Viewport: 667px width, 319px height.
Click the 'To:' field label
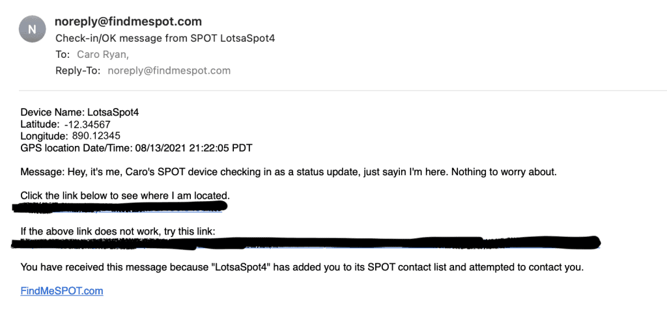(x=63, y=55)
